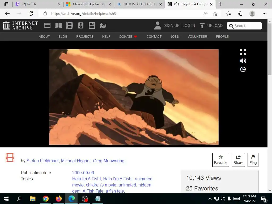Open the Internet Archive texts book icon
Screen dimensions: 272x204
pos(58,25)
